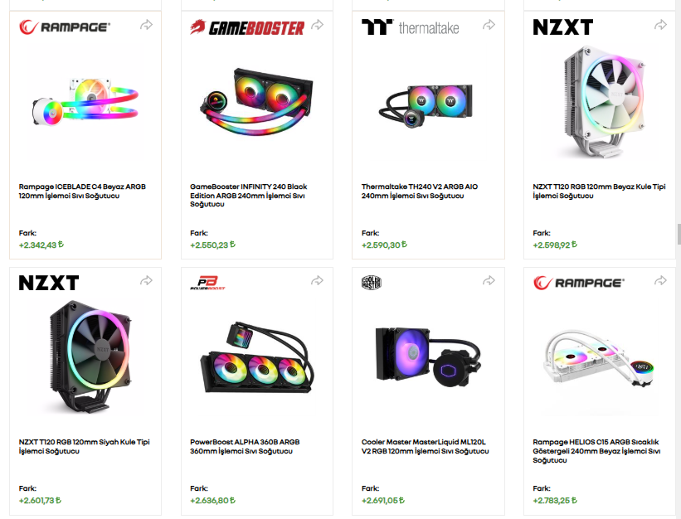Select the Rampage HELIOS C15 white cooler image
This screenshot has height=519, width=681.
click(x=600, y=358)
